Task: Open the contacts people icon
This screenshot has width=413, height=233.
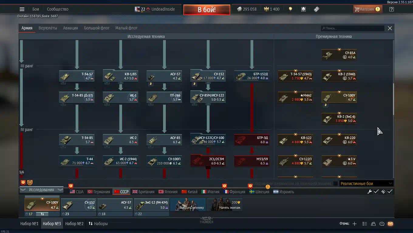Action: pyautogui.click(x=373, y=224)
